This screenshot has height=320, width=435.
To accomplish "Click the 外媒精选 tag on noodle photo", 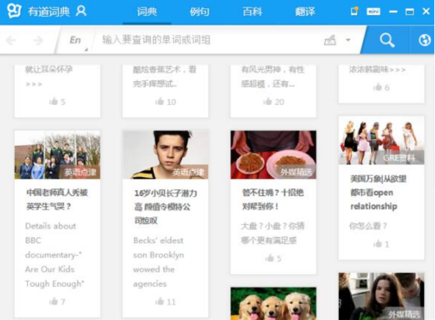I will (x=296, y=172).
